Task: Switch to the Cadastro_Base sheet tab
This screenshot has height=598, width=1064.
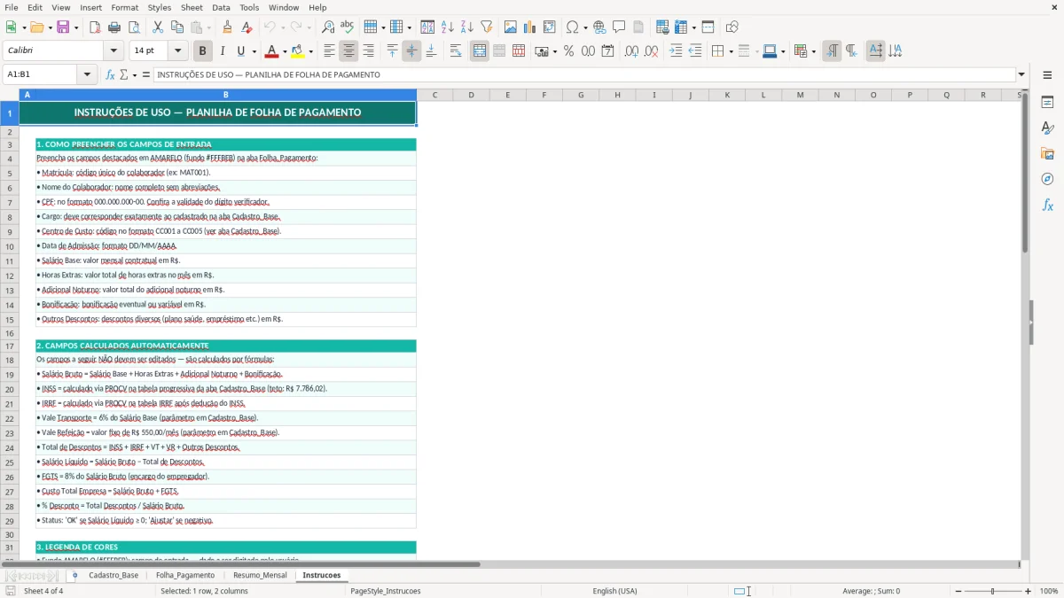Action: click(x=113, y=576)
